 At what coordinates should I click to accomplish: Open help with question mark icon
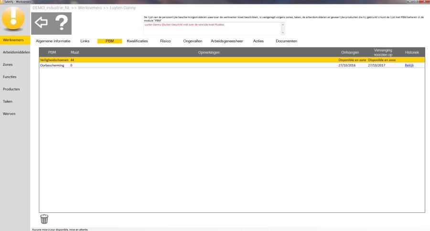62,23
